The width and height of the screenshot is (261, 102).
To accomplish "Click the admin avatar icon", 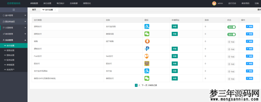I will 214,3.
